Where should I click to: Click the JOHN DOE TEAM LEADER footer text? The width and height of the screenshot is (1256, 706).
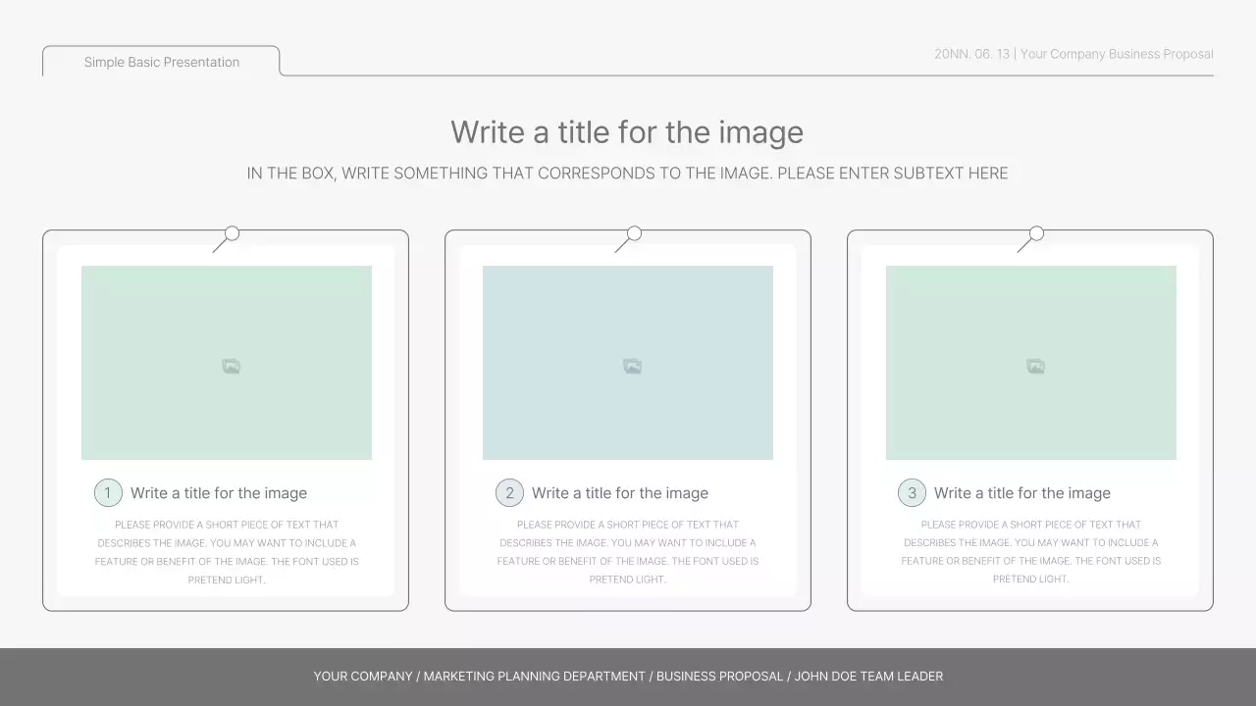(x=868, y=676)
